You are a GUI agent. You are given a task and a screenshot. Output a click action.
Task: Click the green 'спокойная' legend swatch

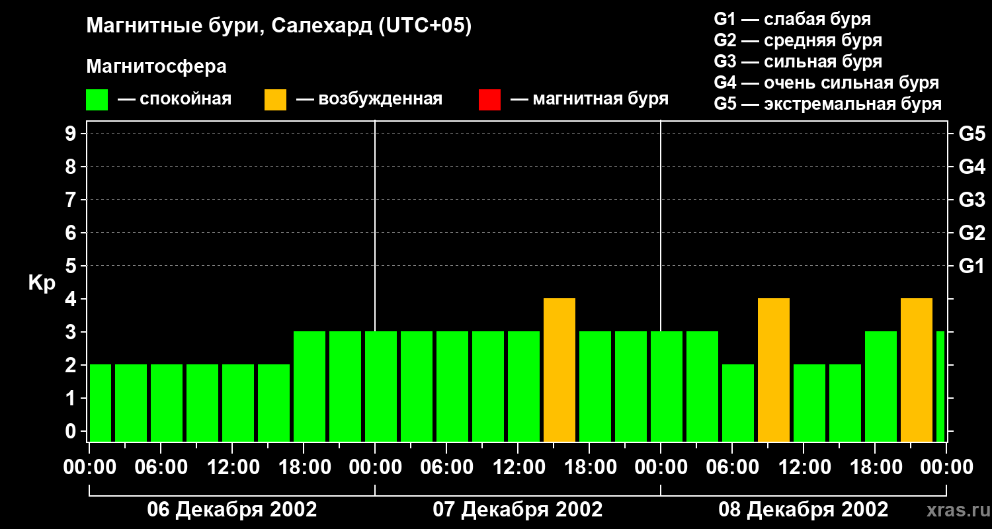(x=97, y=100)
